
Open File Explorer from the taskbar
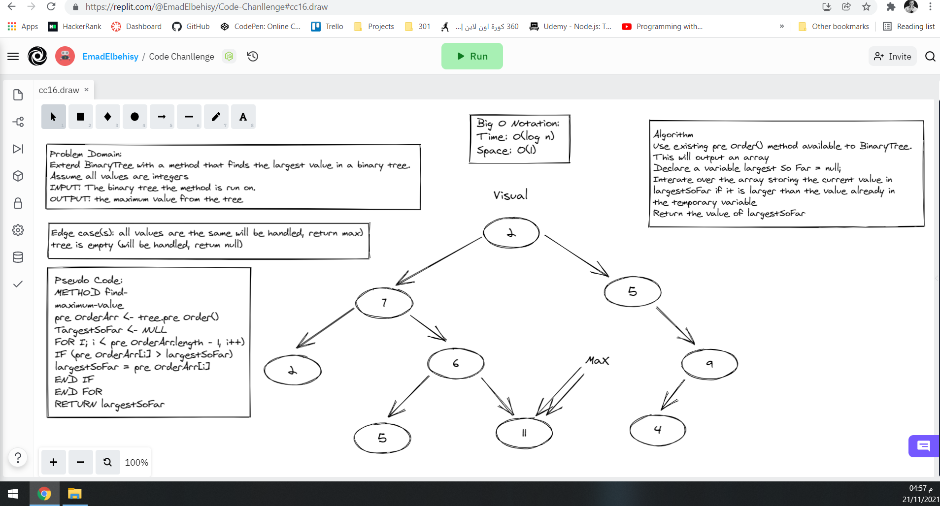74,494
